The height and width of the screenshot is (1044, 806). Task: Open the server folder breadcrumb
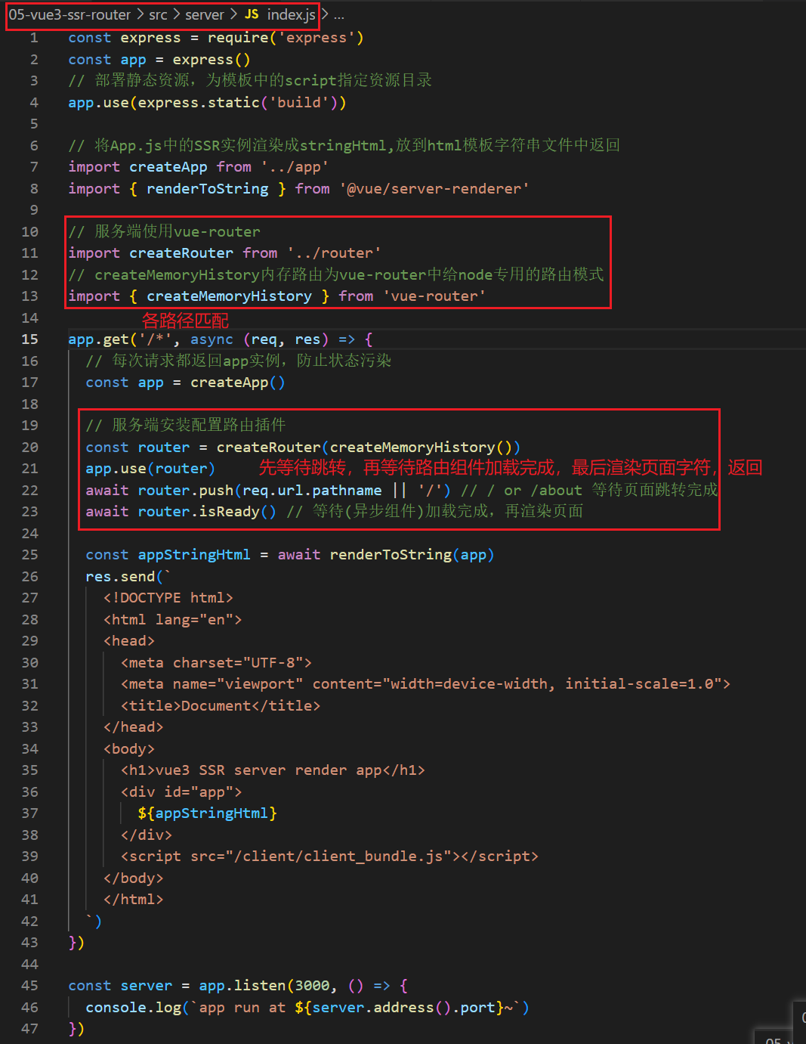tap(205, 14)
